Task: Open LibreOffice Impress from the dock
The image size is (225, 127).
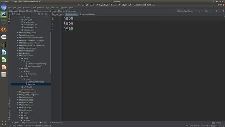Action: tap(4, 67)
